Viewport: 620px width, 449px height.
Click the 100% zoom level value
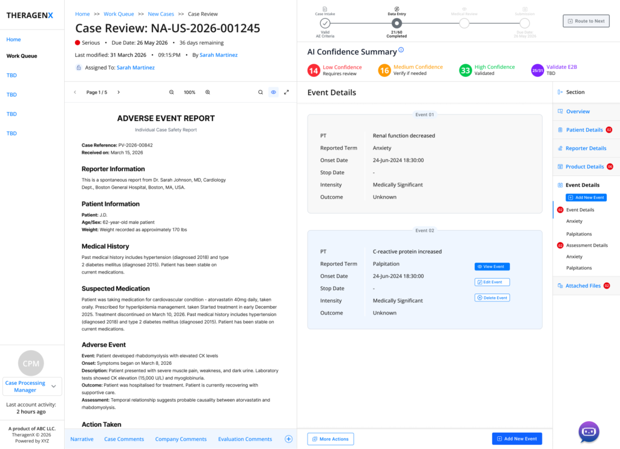[x=190, y=92]
